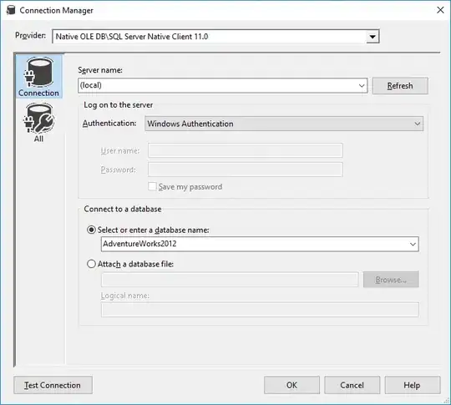Screen dimensions: 451x405
Task: Open the All properties page icon
Action: pos(38,123)
